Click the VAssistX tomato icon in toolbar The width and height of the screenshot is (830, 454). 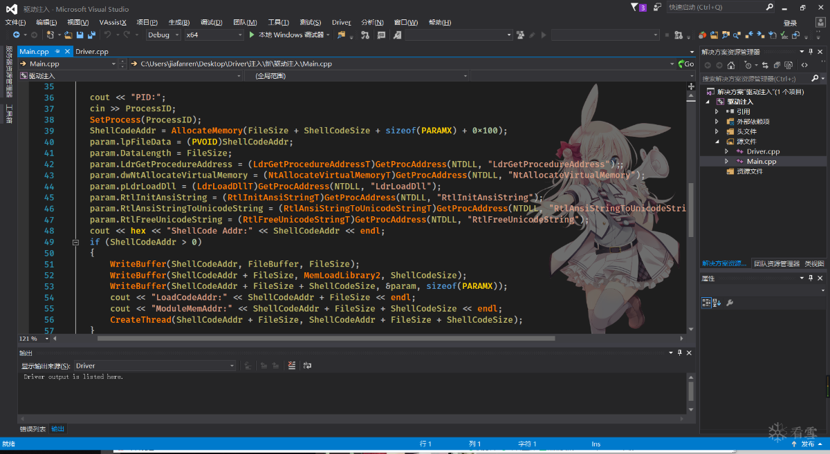tap(703, 35)
